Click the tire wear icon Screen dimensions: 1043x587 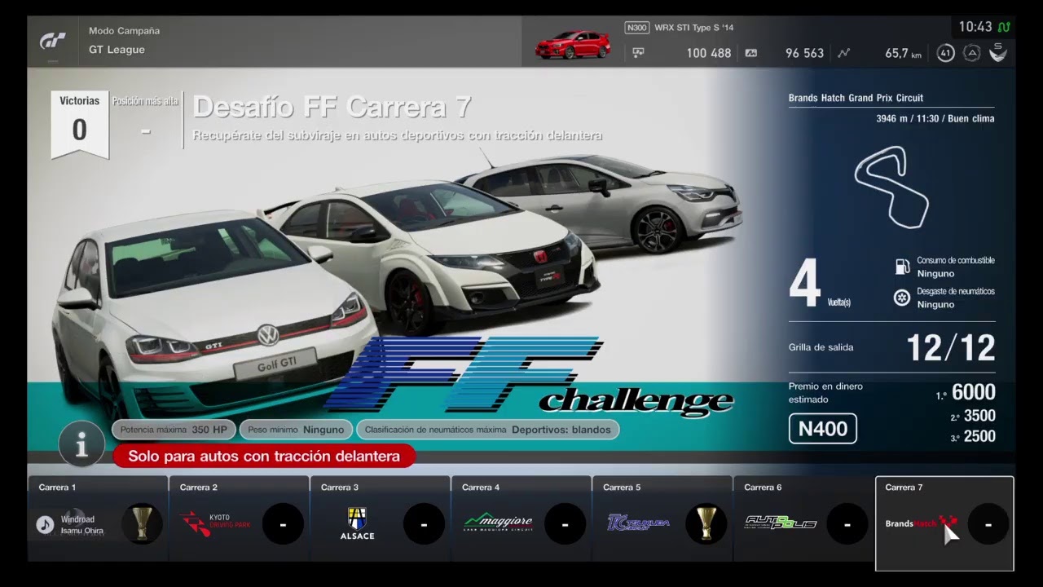902,298
